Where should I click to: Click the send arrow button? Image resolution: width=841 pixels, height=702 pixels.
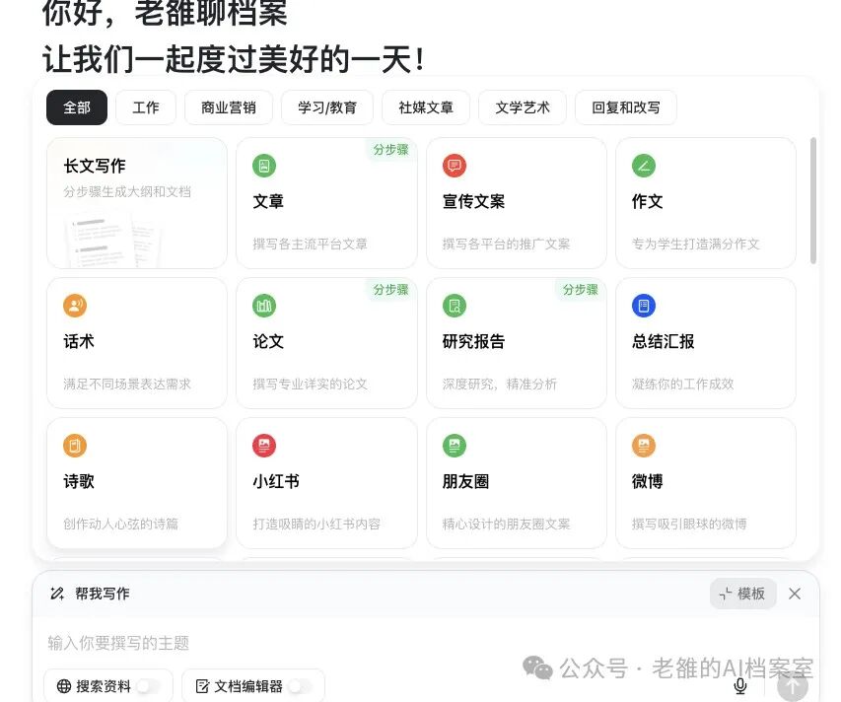793,686
